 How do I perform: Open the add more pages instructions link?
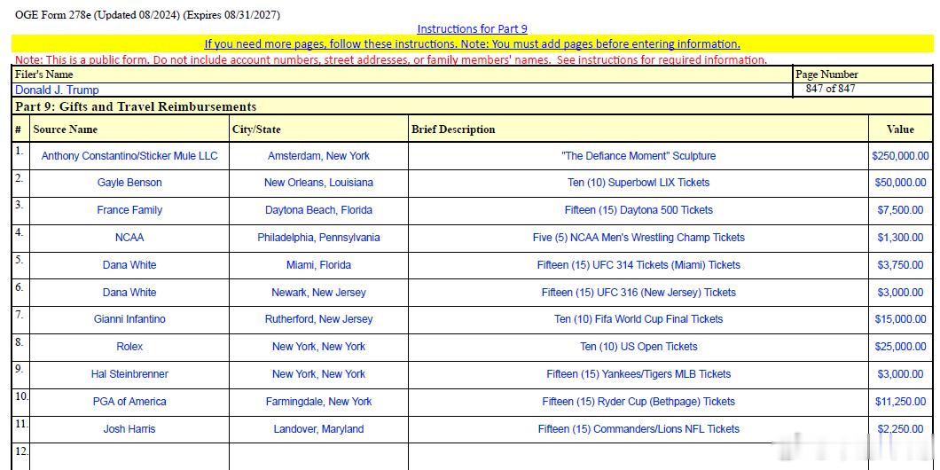473,43
